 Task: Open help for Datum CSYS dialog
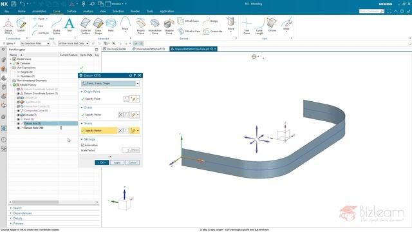tap(135, 75)
